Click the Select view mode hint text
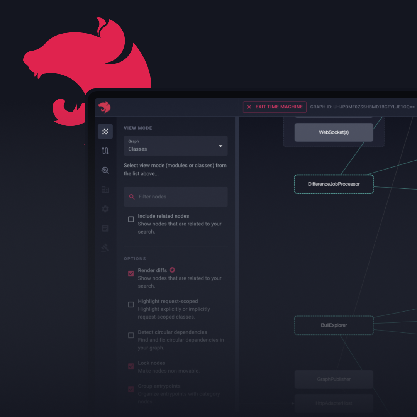The height and width of the screenshot is (417, 417). coord(175,170)
